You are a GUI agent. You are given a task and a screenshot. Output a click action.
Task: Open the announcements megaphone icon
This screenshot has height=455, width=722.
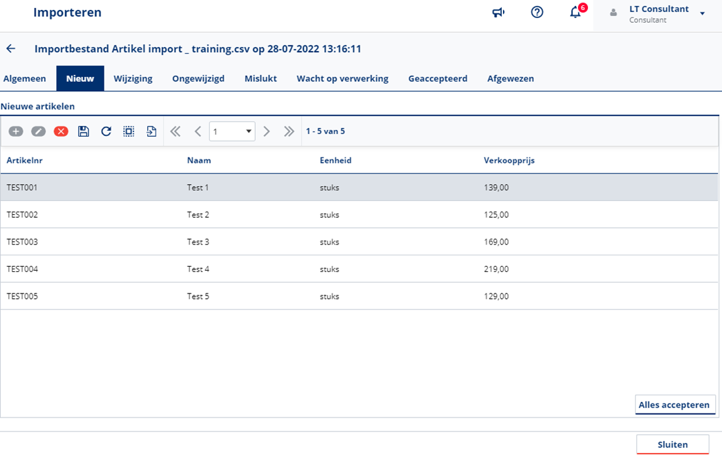point(498,12)
